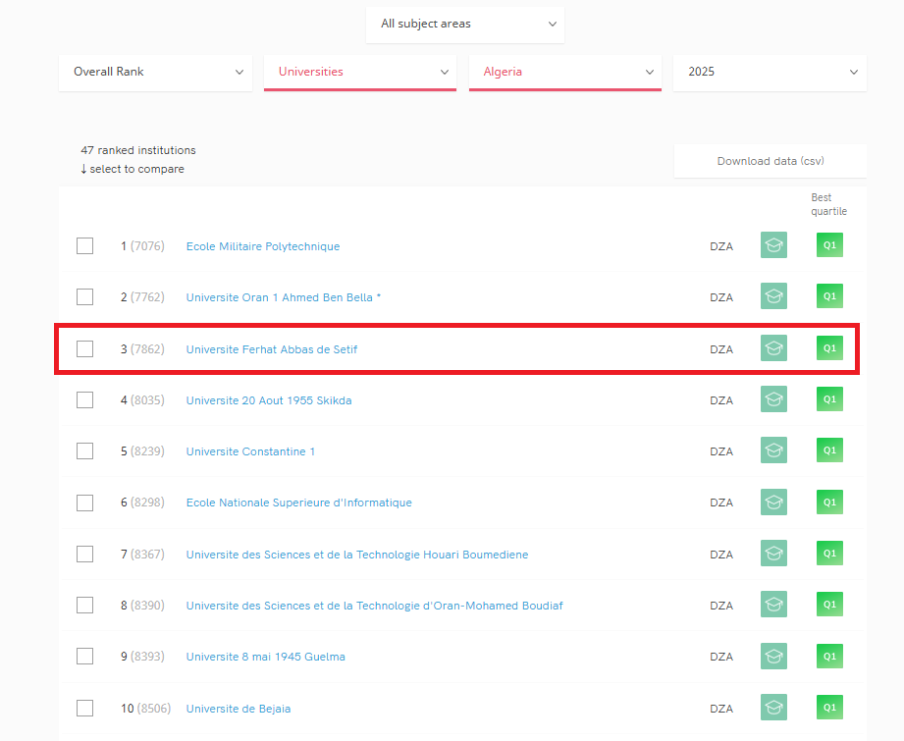
Task: Click the graduation cap icon for Universite 20 Aout 1955 Skikda
Action: [773, 399]
